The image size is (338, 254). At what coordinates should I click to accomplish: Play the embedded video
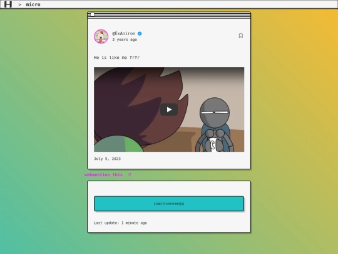(x=169, y=110)
